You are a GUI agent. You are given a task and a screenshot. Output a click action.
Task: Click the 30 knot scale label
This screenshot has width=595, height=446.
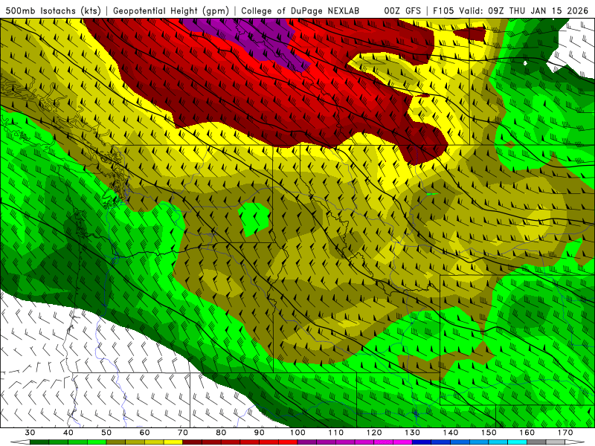[x=30, y=433]
